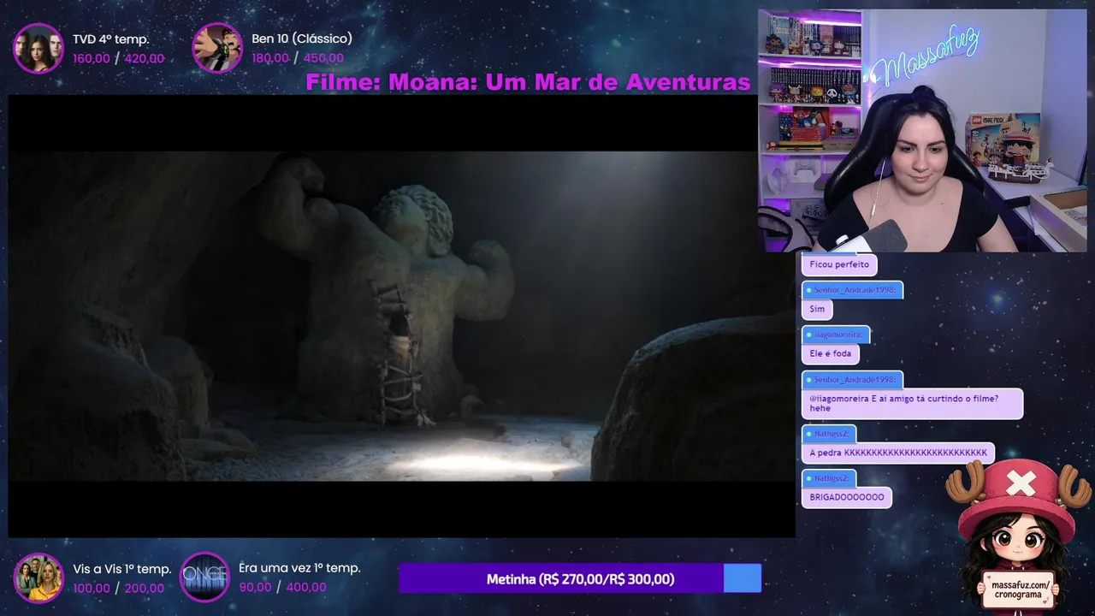Click the 'TVD 4º temp.' label
This screenshot has width=1095, height=616.
coord(111,39)
